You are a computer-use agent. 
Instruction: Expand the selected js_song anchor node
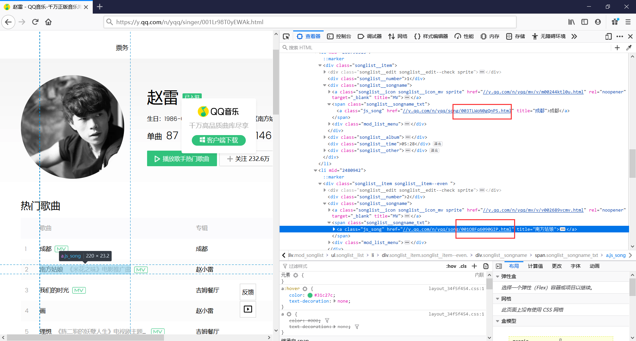coord(334,229)
